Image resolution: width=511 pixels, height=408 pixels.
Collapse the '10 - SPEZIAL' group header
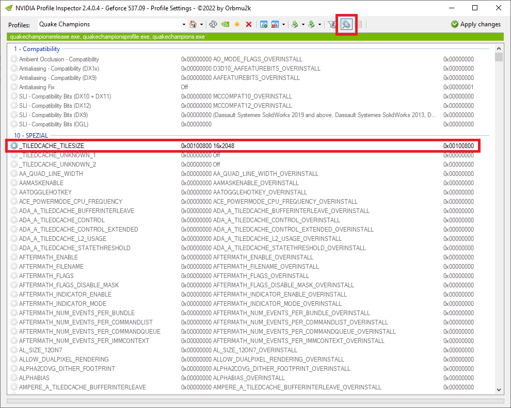[31, 135]
